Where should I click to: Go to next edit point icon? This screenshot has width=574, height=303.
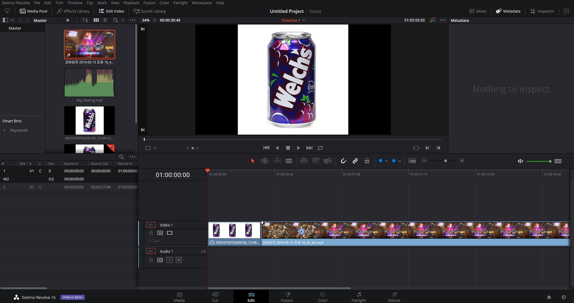[x=428, y=148]
